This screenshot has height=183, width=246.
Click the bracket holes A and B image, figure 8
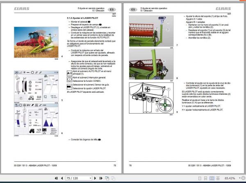[151, 64]
